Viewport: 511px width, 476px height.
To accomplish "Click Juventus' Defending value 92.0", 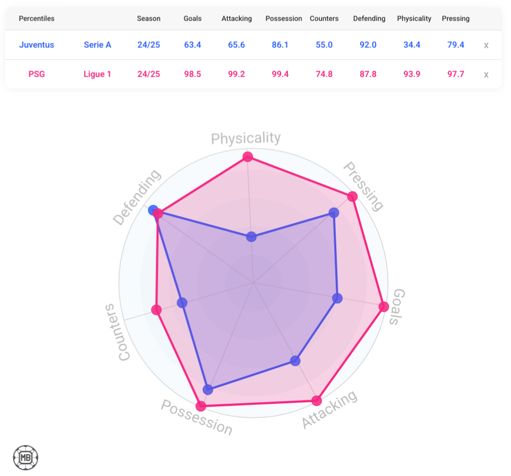I will tap(368, 44).
